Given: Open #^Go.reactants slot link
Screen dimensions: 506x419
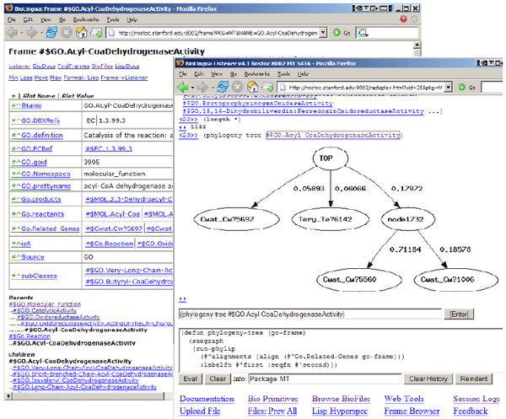Looking at the screenshot, I should pos(38,214).
